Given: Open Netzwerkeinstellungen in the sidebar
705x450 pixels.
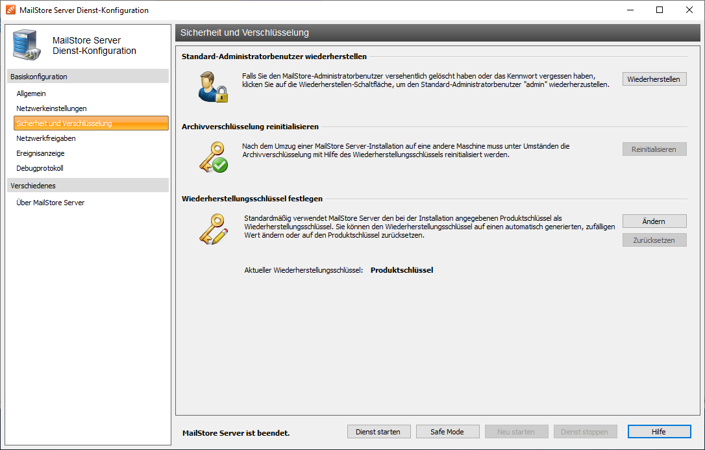Looking at the screenshot, I should (x=51, y=108).
